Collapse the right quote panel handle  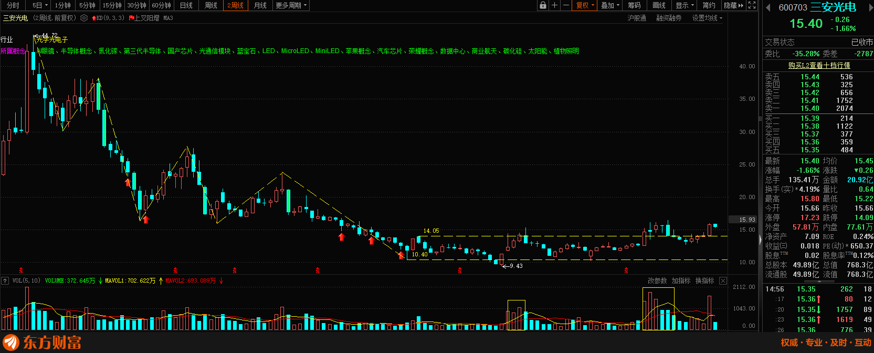(760, 240)
